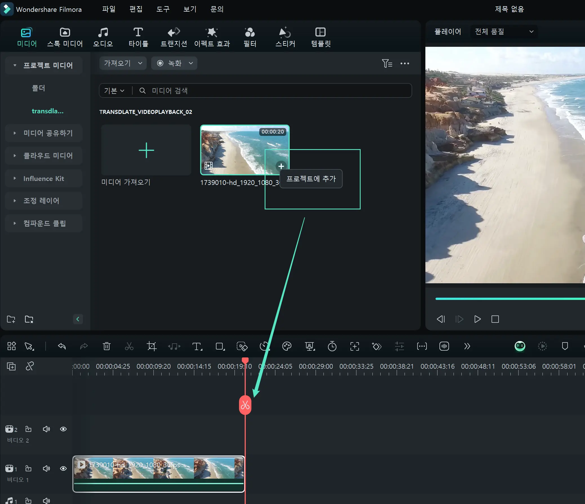Toggle video 2 layer mute

click(46, 428)
